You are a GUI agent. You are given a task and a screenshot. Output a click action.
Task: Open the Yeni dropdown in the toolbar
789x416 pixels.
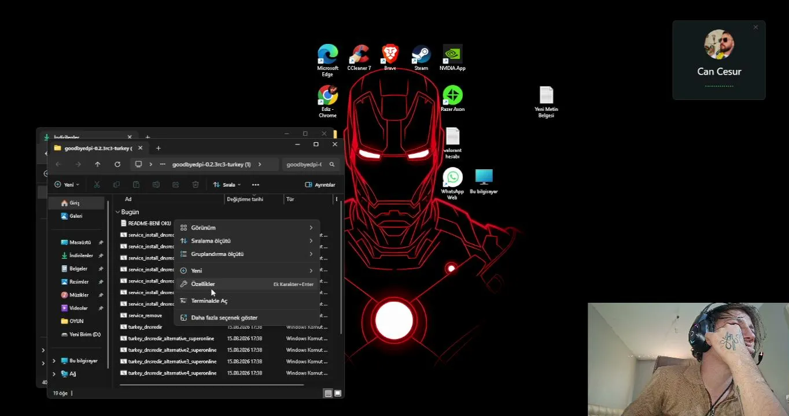(67, 185)
